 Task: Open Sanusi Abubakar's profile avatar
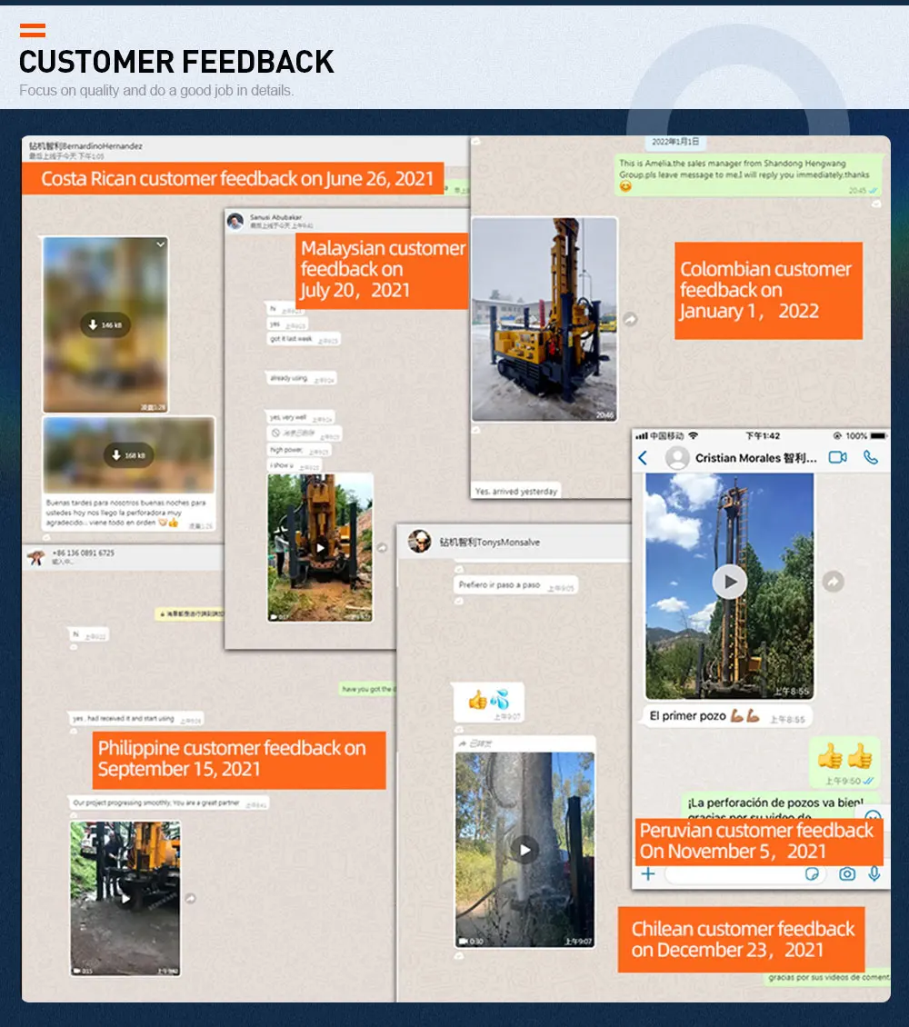[235, 221]
